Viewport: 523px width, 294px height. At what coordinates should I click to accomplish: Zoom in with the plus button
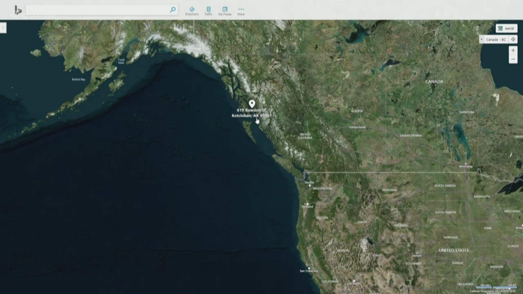tap(513, 50)
